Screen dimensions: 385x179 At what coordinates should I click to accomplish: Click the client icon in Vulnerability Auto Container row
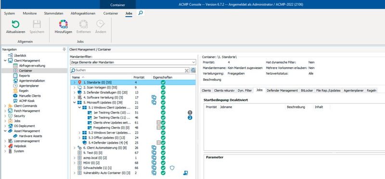pyautogui.click(x=186, y=173)
